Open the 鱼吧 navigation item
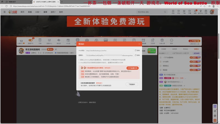 pos(61,12)
